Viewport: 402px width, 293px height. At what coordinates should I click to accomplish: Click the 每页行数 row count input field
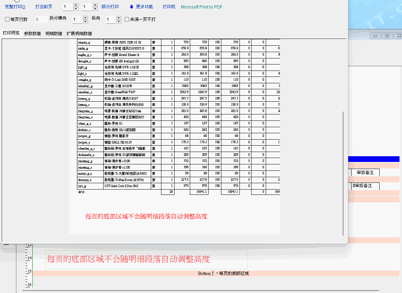(x=41, y=19)
